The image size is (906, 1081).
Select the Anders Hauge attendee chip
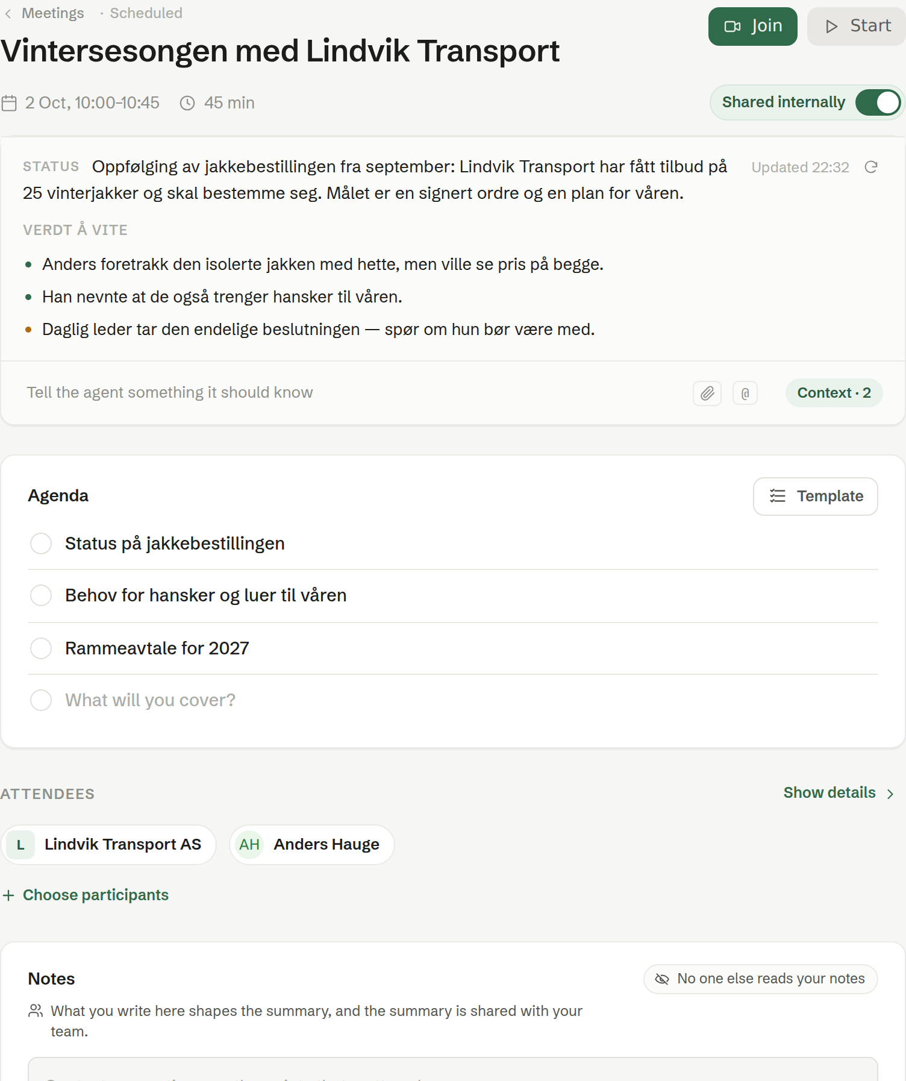(x=312, y=845)
